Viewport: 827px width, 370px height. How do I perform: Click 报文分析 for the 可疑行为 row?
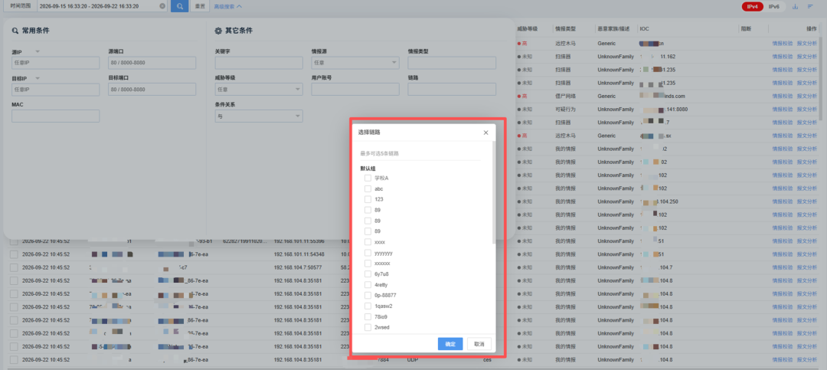pos(807,110)
